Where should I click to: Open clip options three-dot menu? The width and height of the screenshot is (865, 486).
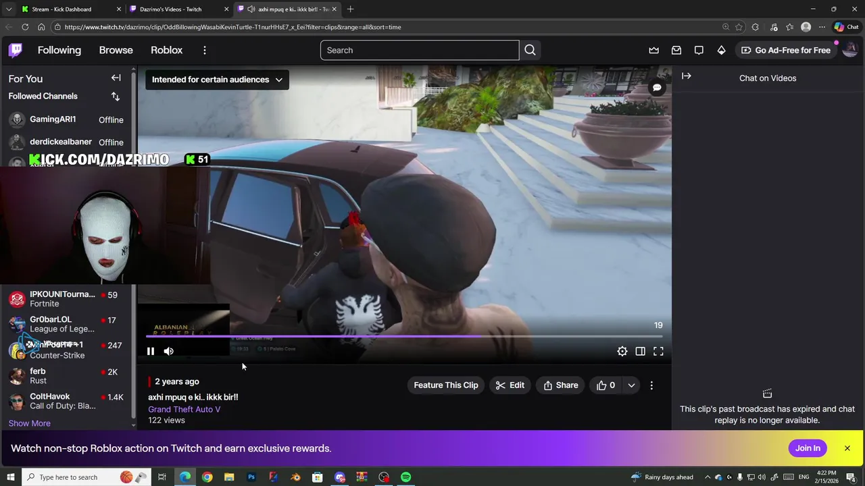[651, 385]
